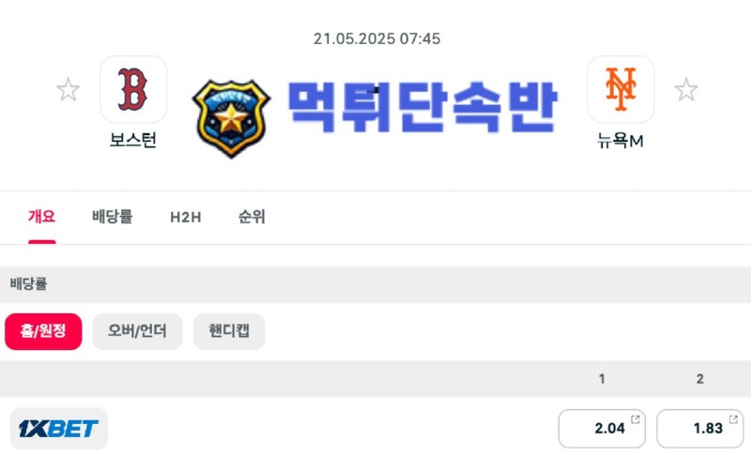Open the H2H tab

185,217
